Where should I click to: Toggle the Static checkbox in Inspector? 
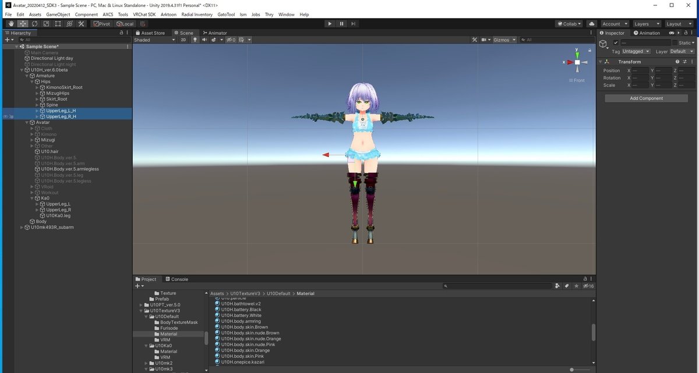tap(675, 43)
